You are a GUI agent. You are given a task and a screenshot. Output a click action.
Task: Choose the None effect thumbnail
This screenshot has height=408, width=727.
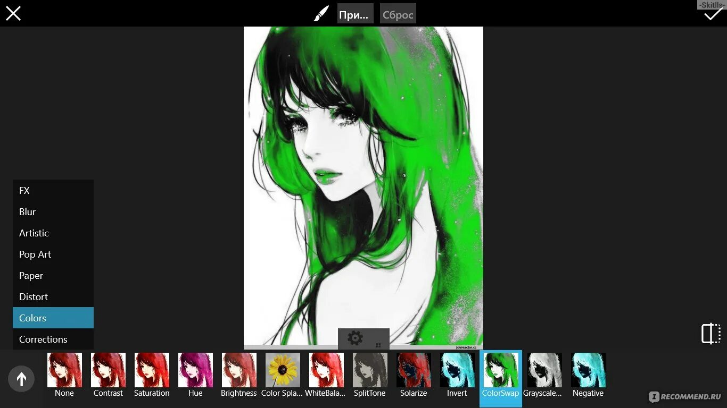coord(64,370)
